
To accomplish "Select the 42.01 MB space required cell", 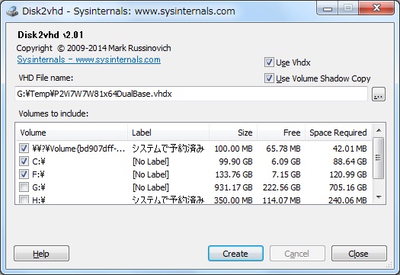I will click(x=350, y=149).
